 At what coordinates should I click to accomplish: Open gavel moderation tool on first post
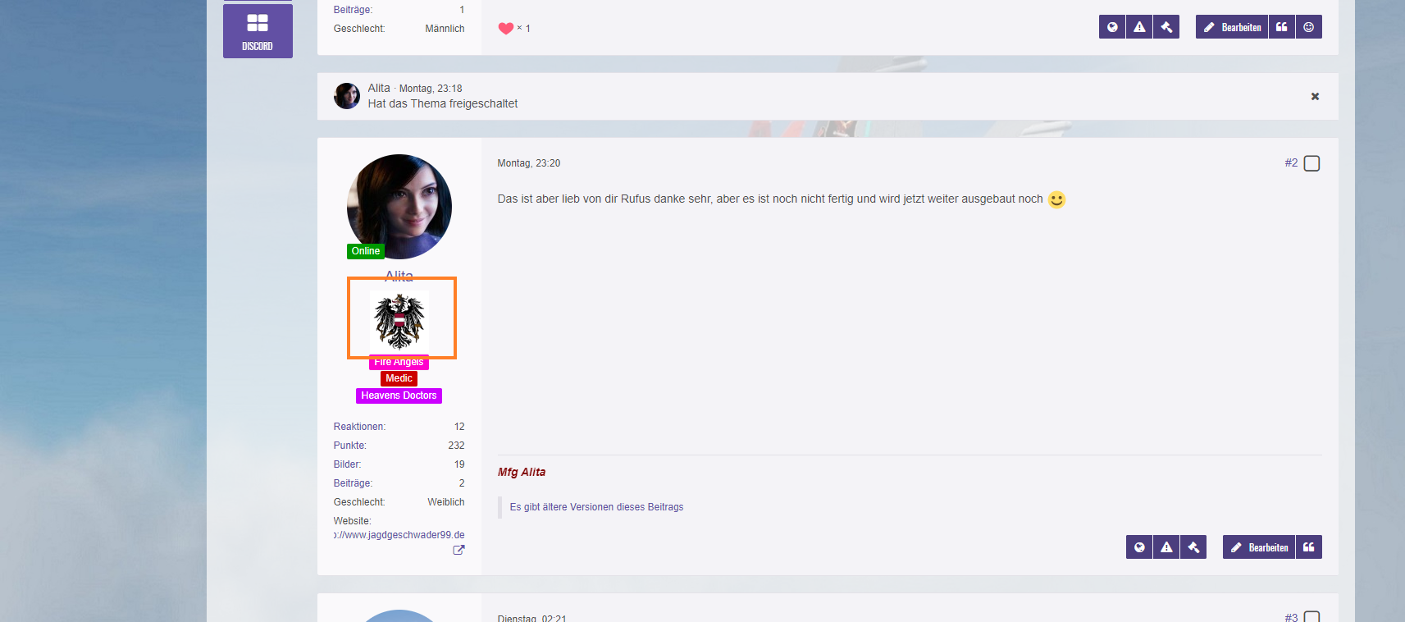1166,27
